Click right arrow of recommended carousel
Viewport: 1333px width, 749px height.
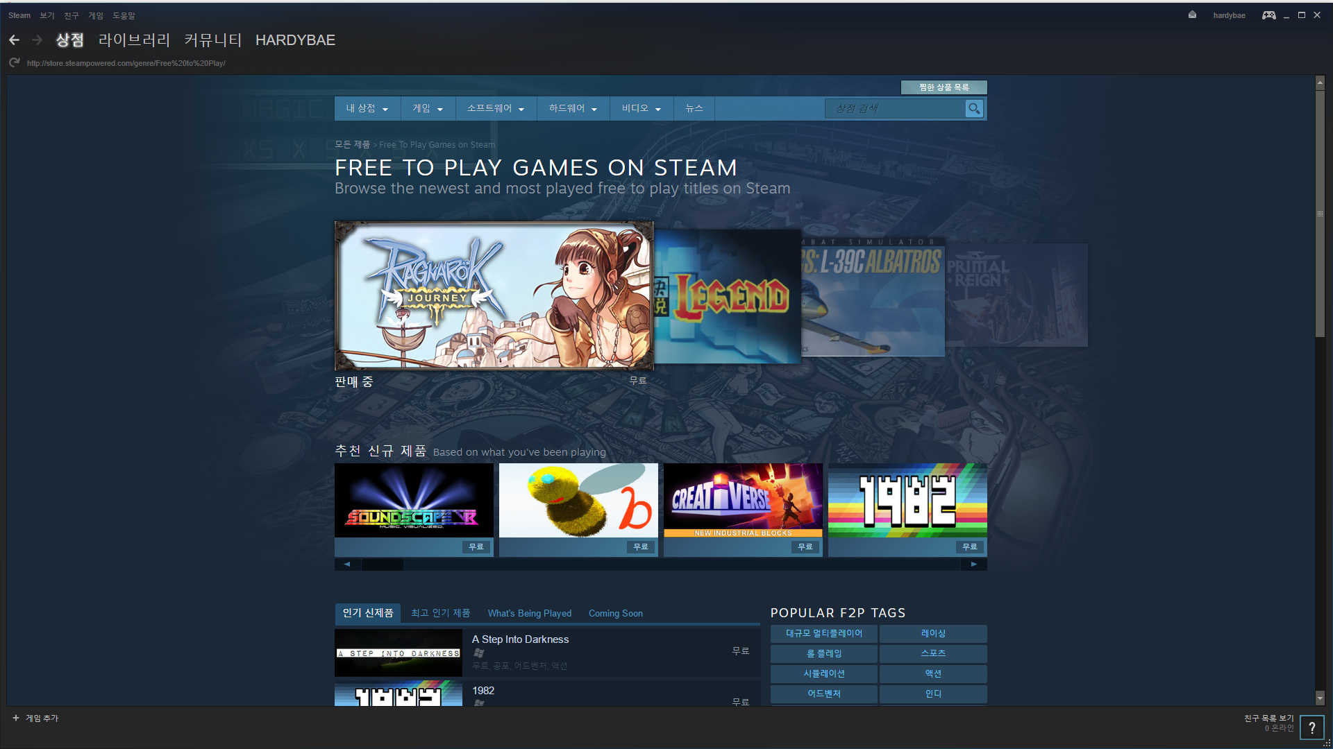(974, 565)
